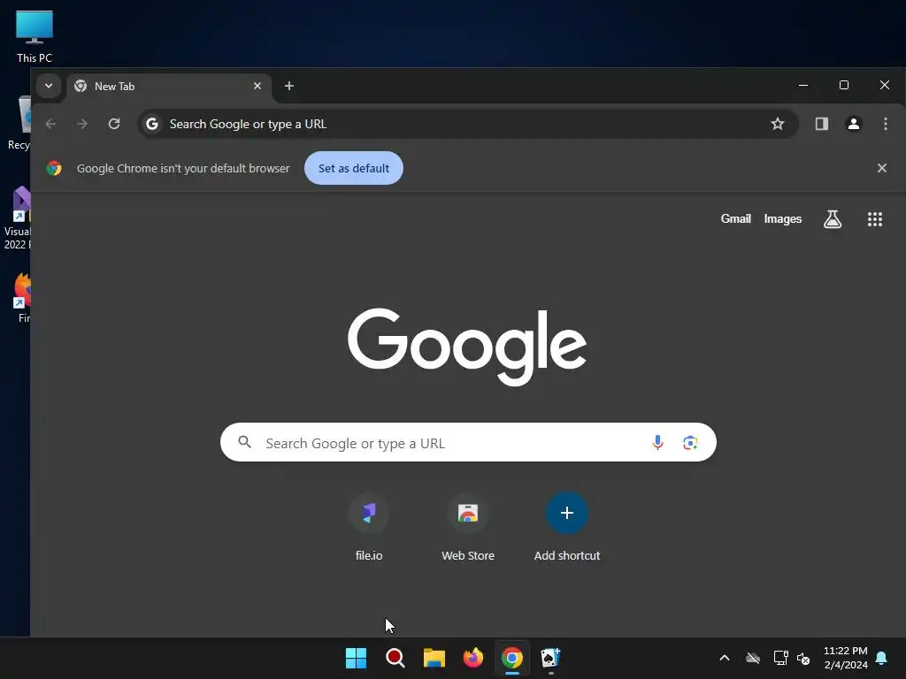This screenshot has width=906, height=679.
Task: Open the Images link
Action: click(x=783, y=219)
